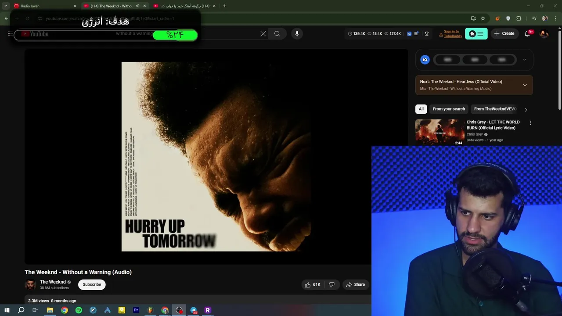Expand the Next up mix panel
This screenshot has width=562, height=316.
pos(525,85)
